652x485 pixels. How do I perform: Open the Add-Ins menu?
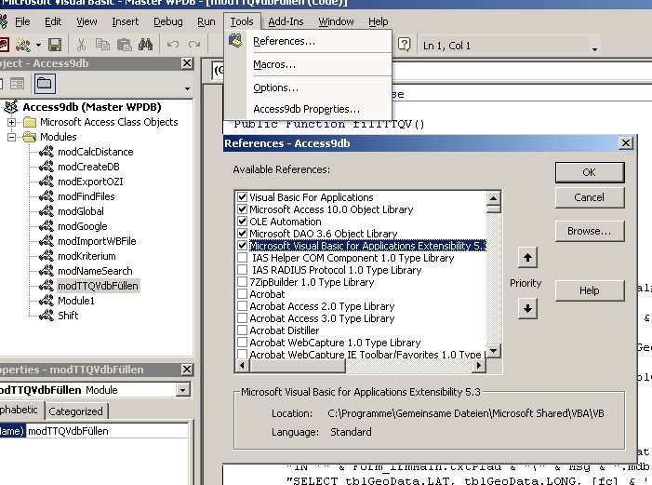pos(286,21)
